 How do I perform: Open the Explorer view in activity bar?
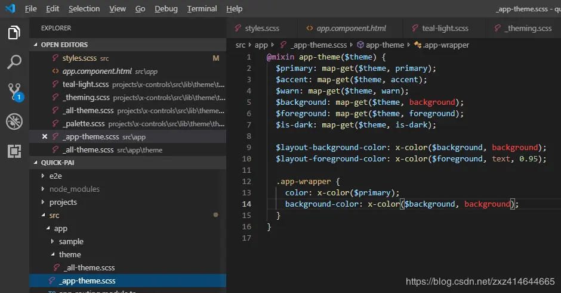coord(14,33)
